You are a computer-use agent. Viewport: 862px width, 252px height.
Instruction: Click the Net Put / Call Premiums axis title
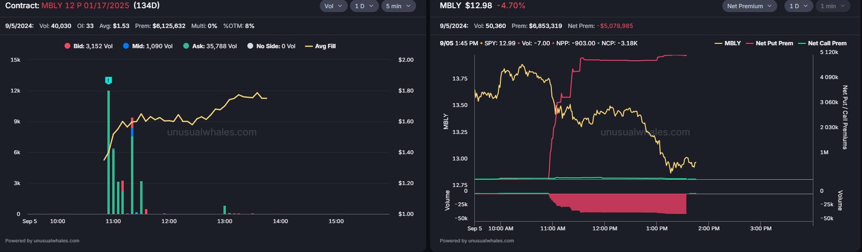point(845,118)
